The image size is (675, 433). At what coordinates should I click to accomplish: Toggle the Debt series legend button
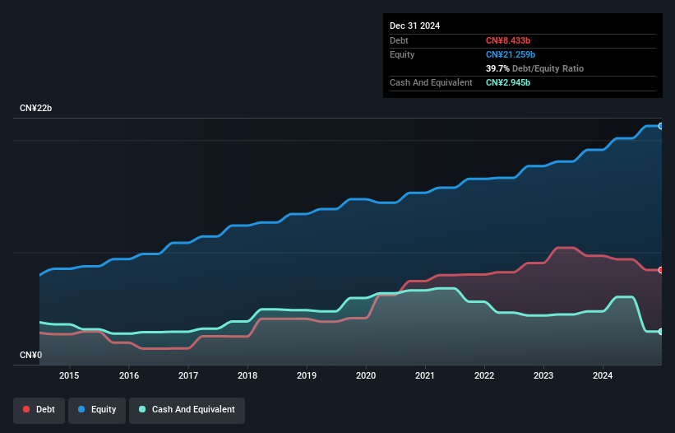click(x=39, y=410)
